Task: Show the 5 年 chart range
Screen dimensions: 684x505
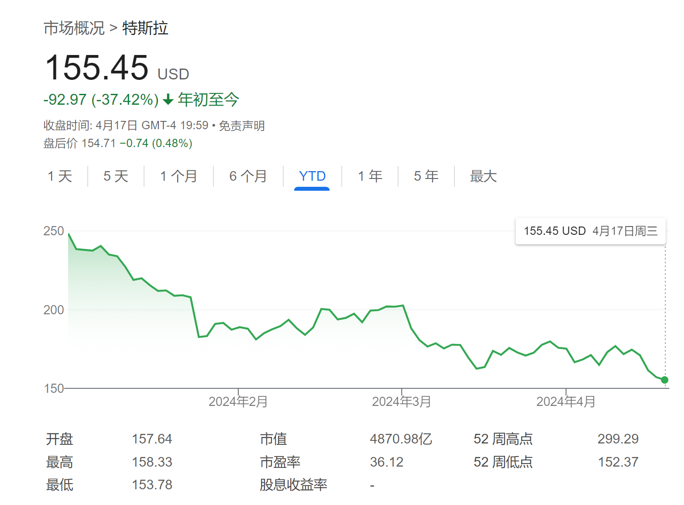Action: (426, 176)
